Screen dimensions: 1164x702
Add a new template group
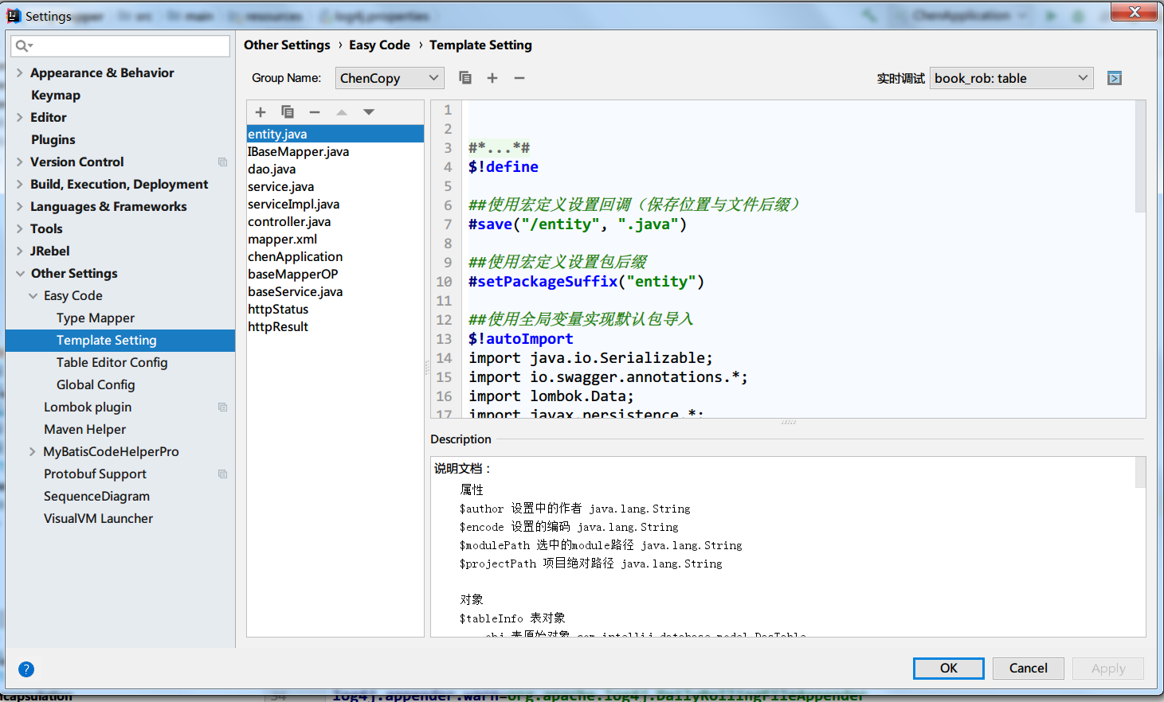coord(492,77)
